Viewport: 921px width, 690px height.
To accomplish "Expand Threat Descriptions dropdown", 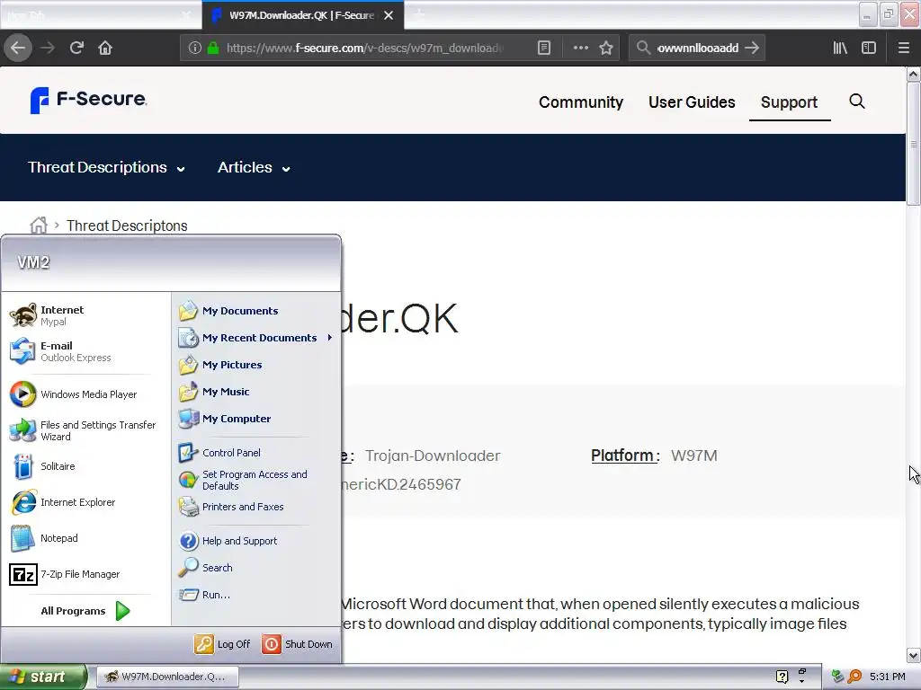I will [106, 167].
